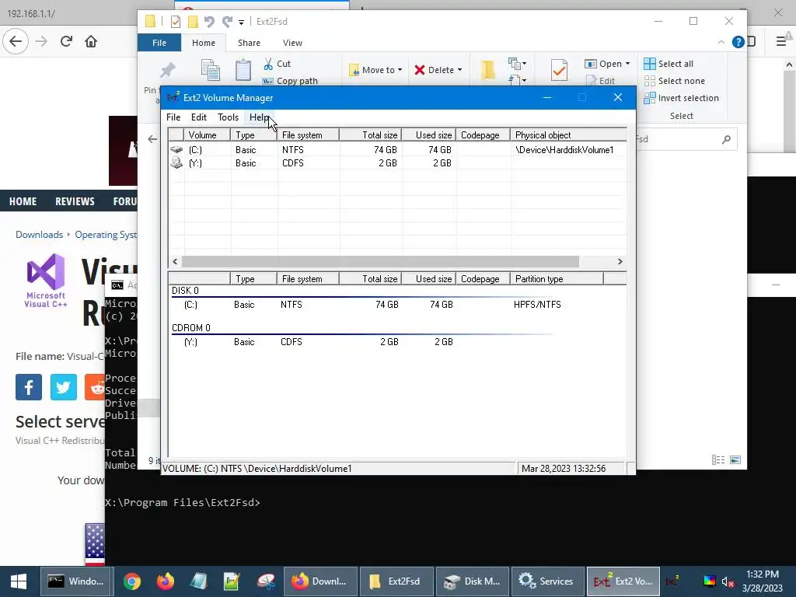The width and height of the screenshot is (796, 597).
Task: Select the (Y:) entry under CDROM 0
Action: pos(190,342)
